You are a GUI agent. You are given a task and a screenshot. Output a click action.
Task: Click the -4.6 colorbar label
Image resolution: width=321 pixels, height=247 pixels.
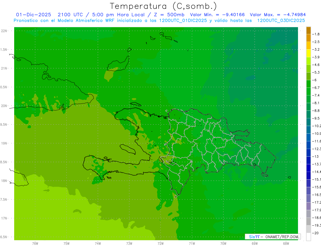316,65
